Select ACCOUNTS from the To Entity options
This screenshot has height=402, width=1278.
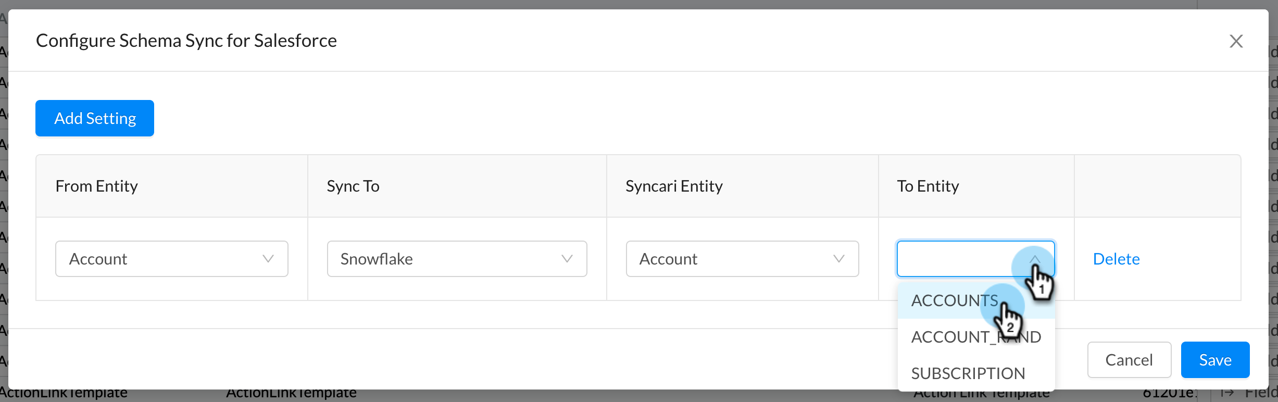954,300
